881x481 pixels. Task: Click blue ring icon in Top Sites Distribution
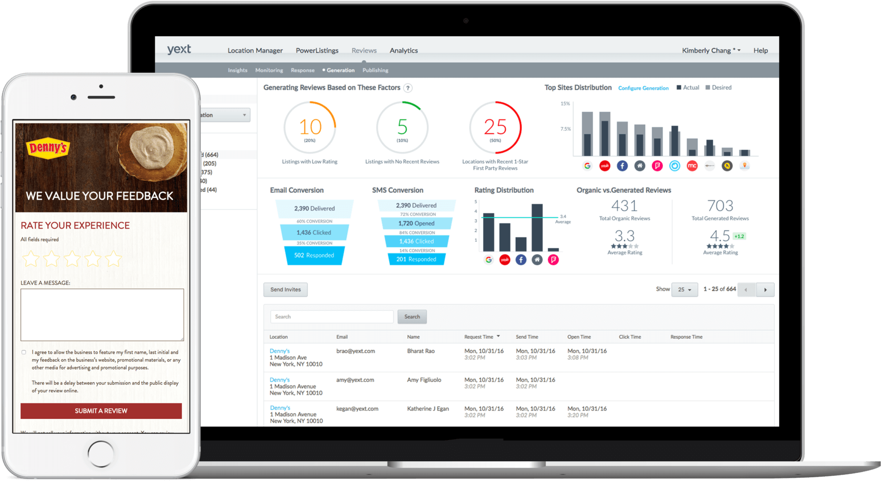[675, 166]
